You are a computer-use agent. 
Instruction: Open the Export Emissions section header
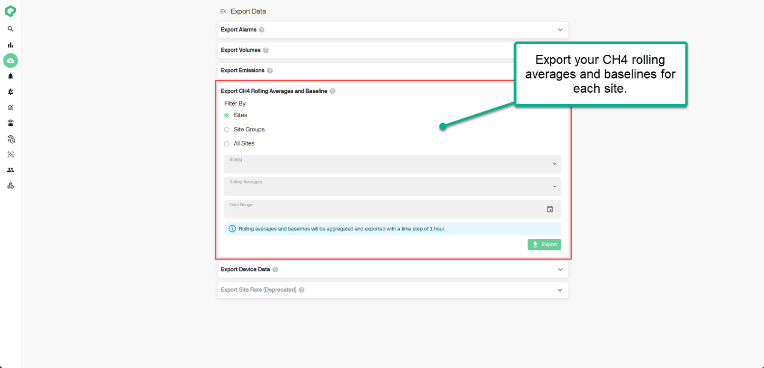click(x=366, y=70)
